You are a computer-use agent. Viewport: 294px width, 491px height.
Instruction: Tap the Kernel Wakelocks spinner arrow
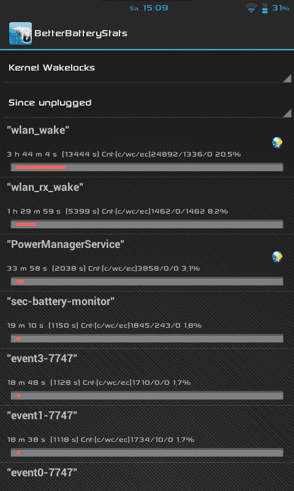tap(287, 78)
